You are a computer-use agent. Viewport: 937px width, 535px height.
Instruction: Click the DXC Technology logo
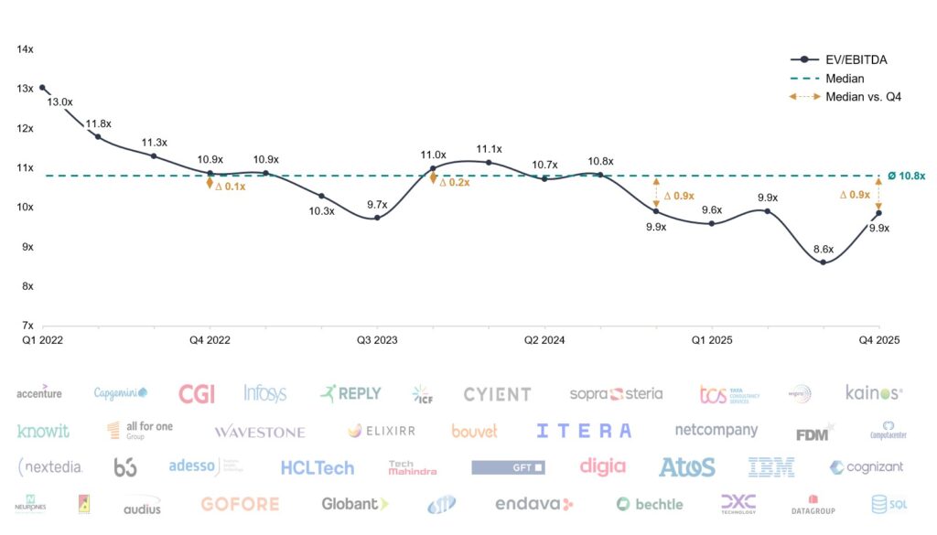click(738, 504)
